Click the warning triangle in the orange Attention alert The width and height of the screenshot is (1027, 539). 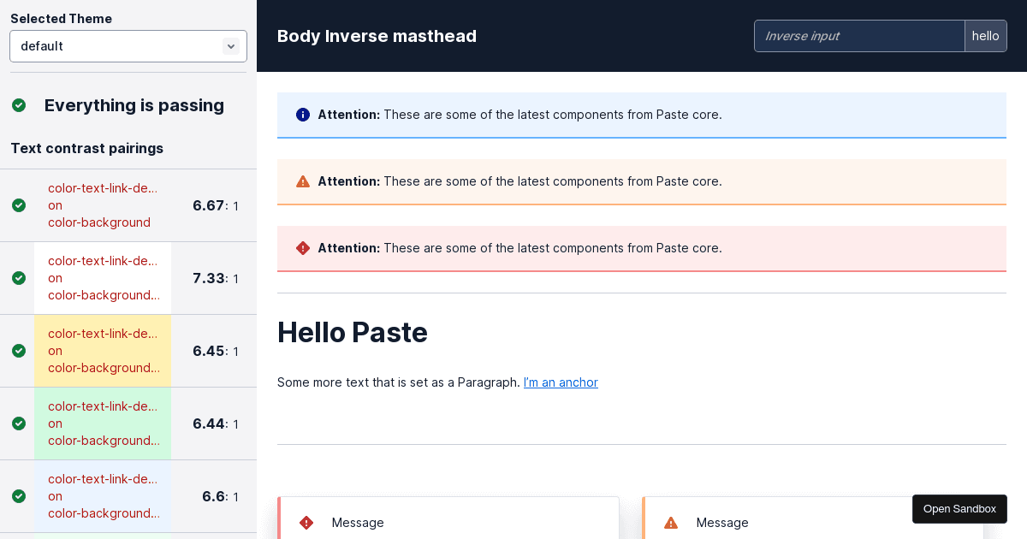[303, 181]
